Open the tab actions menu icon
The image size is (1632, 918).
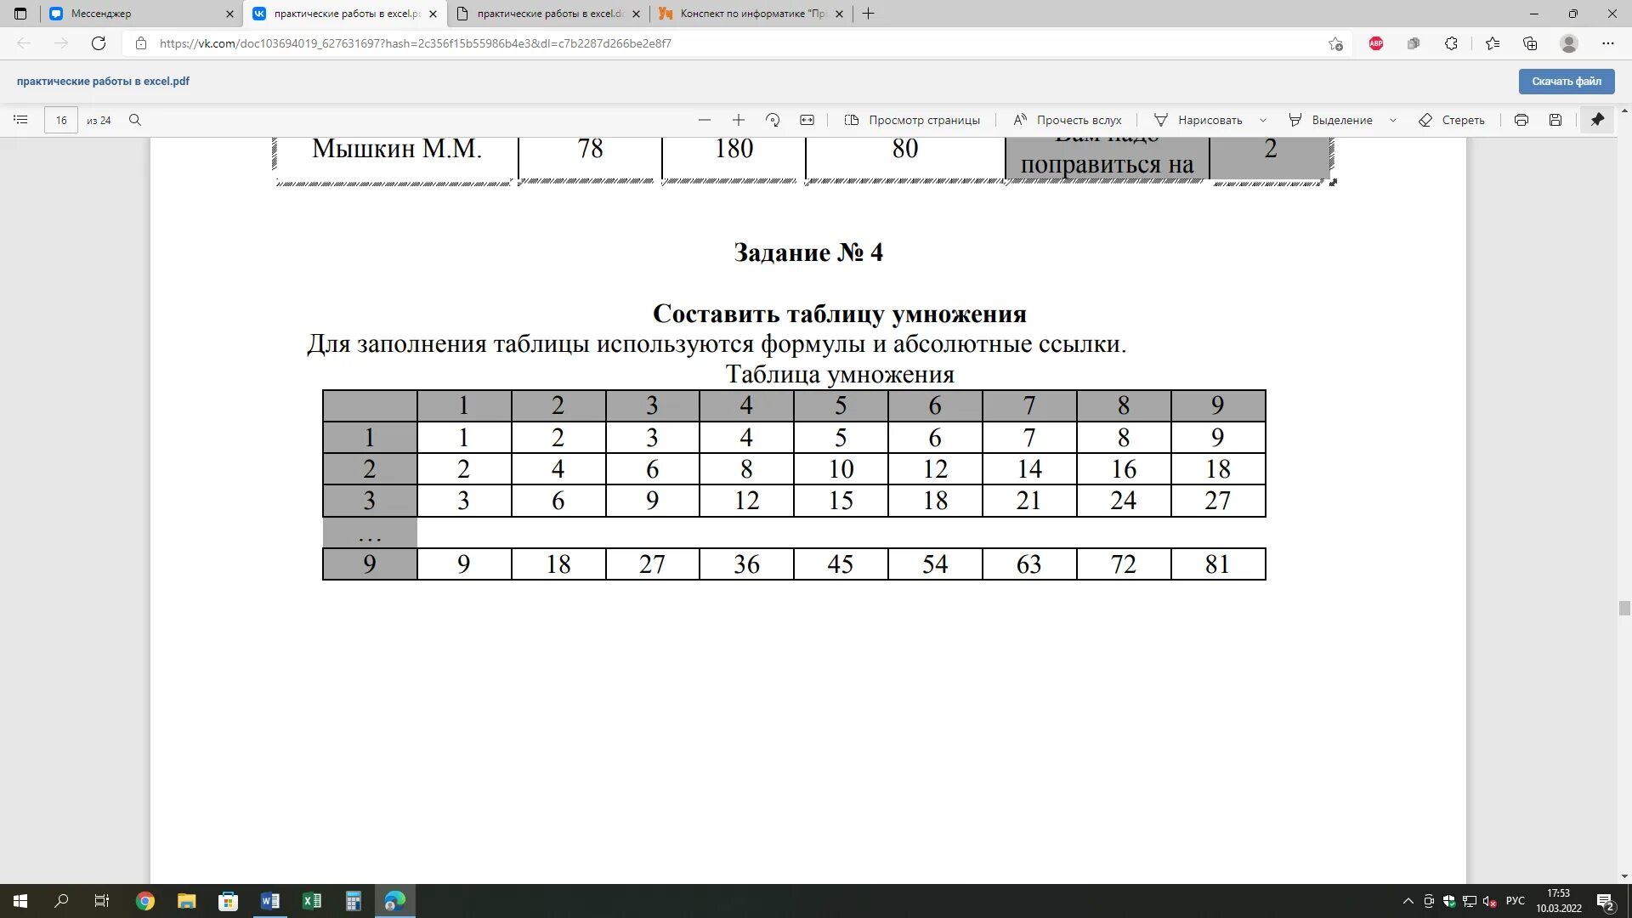[20, 14]
